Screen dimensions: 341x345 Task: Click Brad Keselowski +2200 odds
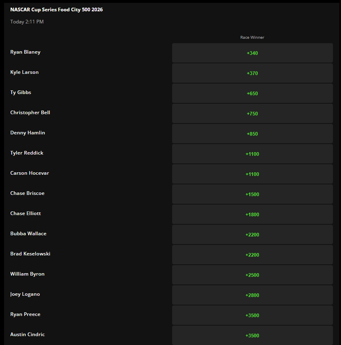click(x=252, y=255)
